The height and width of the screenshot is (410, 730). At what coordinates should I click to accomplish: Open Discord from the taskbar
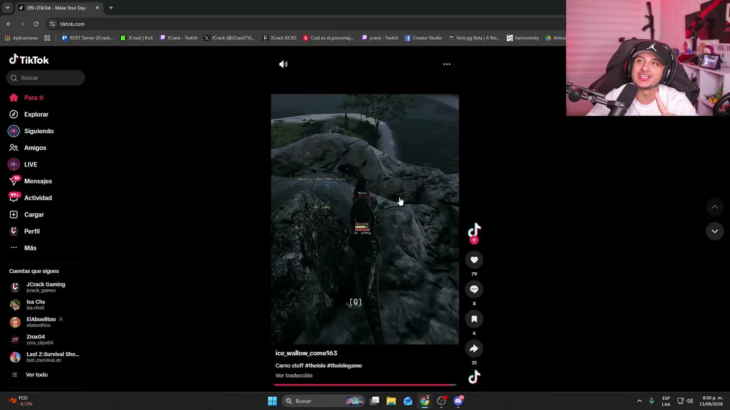[458, 401]
